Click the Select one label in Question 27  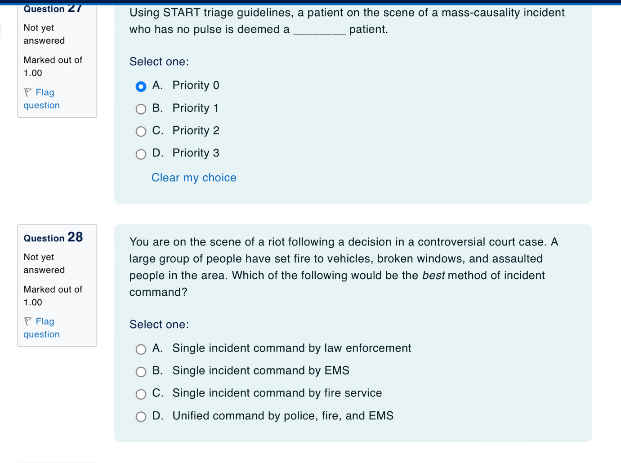click(x=159, y=62)
